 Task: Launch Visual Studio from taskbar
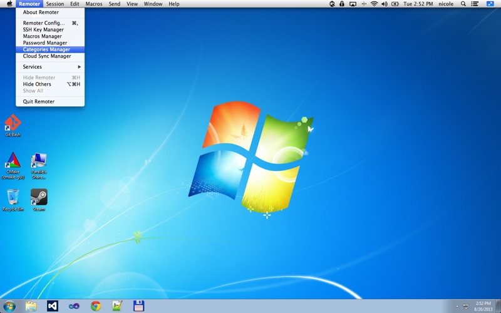(53, 306)
